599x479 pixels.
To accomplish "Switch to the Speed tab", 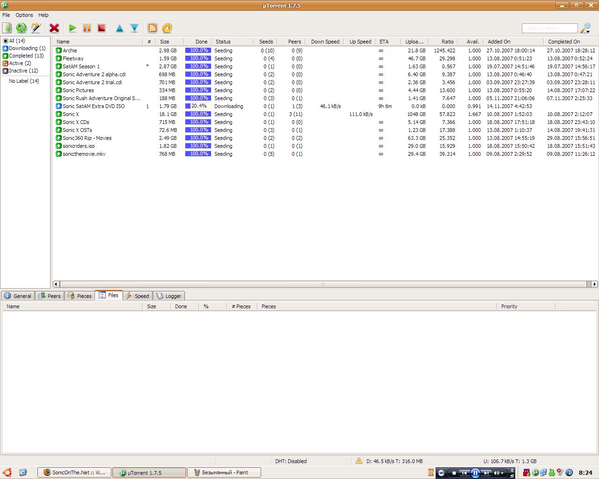I will click(x=137, y=296).
